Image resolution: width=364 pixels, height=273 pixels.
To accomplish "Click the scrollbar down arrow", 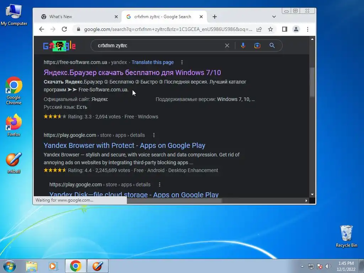I will pos(312,194).
